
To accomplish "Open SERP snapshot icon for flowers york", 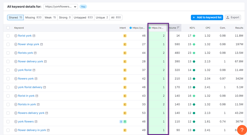I will tap(36, 79).
